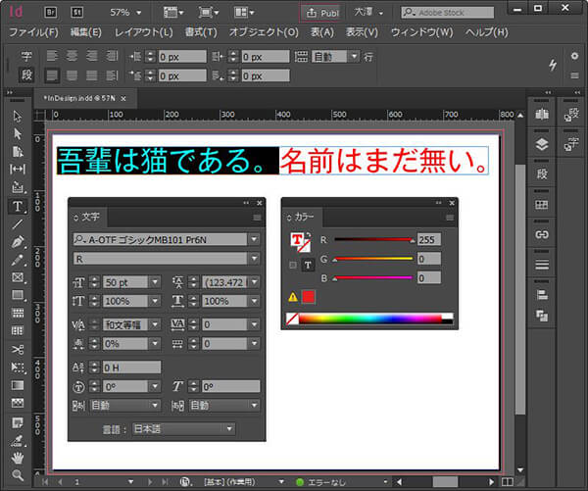Select the Scissors tool
The height and width of the screenshot is (491, 588).
(x=18, y=350)
